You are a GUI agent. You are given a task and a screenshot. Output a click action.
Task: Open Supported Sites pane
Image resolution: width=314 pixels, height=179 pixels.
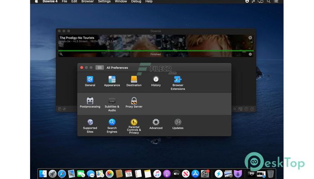(x=90, y=126)
